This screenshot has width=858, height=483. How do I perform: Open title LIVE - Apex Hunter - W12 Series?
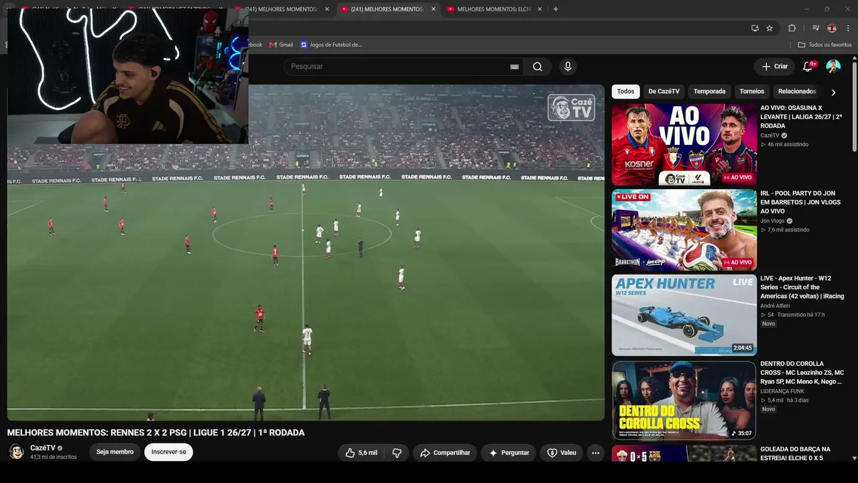(802, 287)
